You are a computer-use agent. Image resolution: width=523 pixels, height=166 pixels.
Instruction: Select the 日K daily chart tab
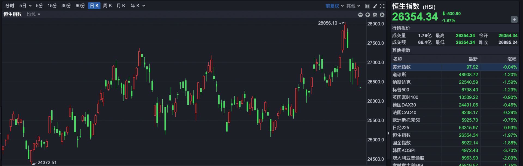coord(94,6)
